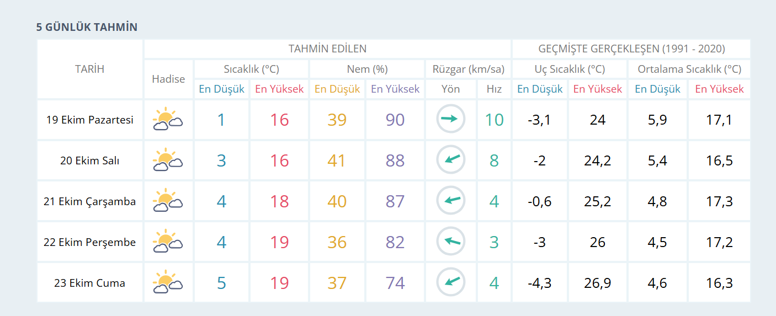The width and height of the screenshot is (776, 316).
Task: Click lowest humidity '40' for 21 Ekim
Action: (337, 201)
